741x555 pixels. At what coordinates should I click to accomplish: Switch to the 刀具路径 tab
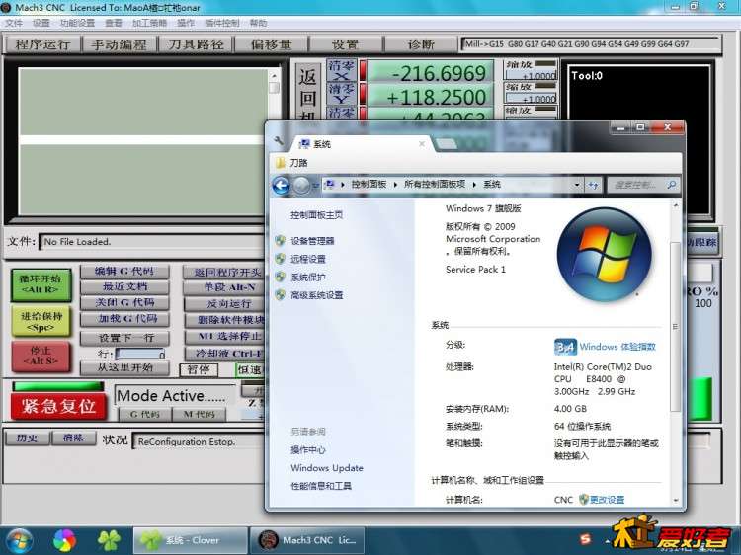[x=196, y=44]
